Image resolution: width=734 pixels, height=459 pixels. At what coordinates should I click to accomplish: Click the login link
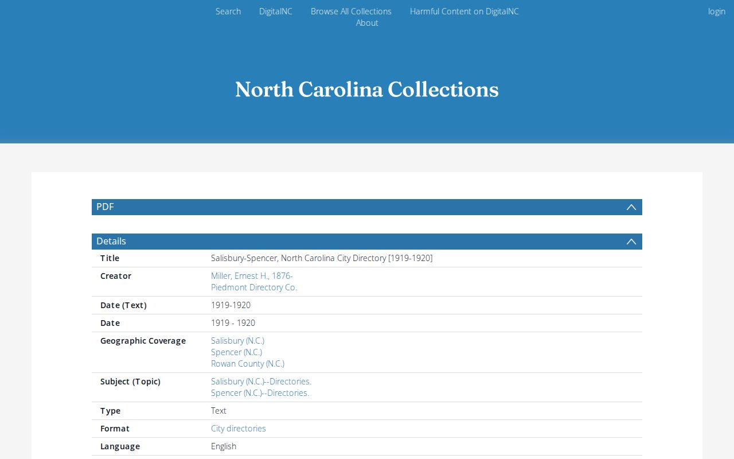point(717,11)
